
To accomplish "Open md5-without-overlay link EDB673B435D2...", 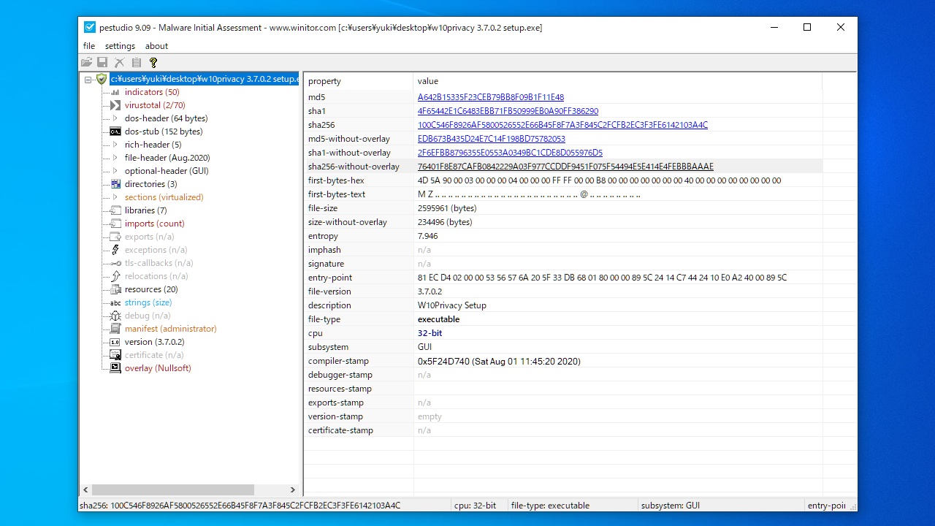I will tap(492, 139).
